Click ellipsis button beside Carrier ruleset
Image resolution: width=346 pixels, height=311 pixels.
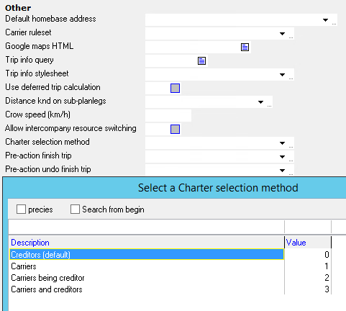tap(291, 37)
